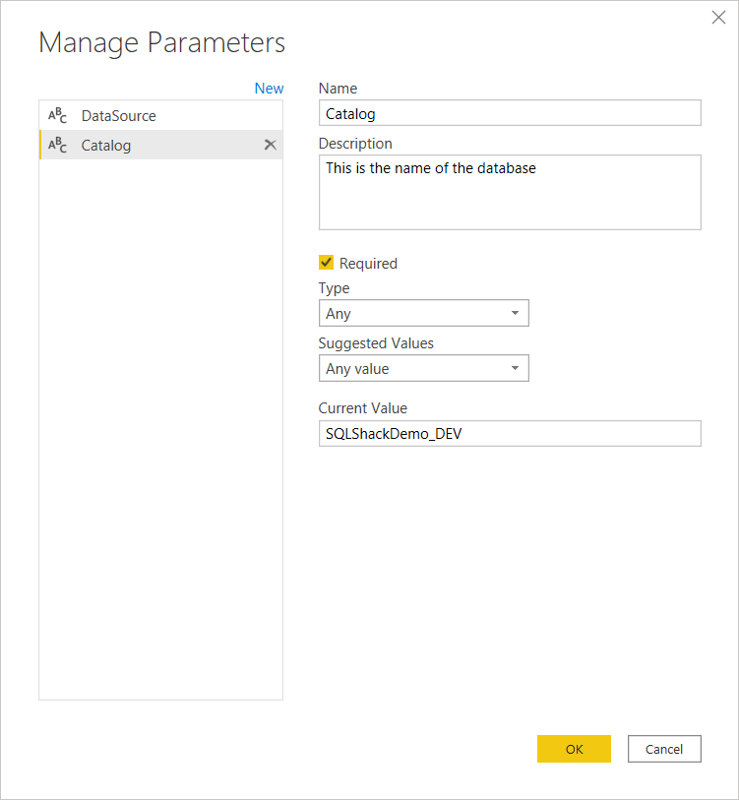Delete the Catalog parameter with the X icon

tap(270, 145)
